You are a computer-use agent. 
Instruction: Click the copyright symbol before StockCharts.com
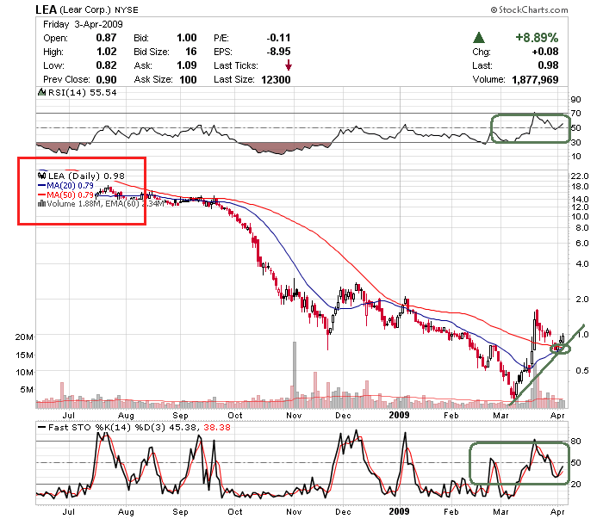coord(494,10)
